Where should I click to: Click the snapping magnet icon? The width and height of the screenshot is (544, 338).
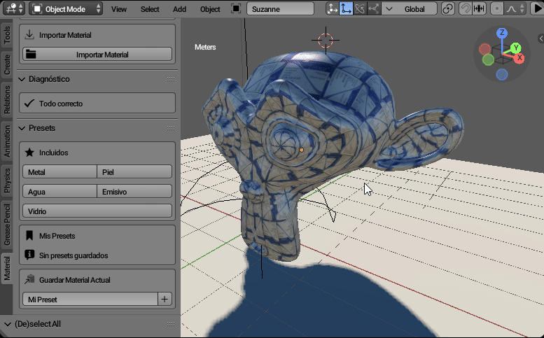tap(466, 9)
